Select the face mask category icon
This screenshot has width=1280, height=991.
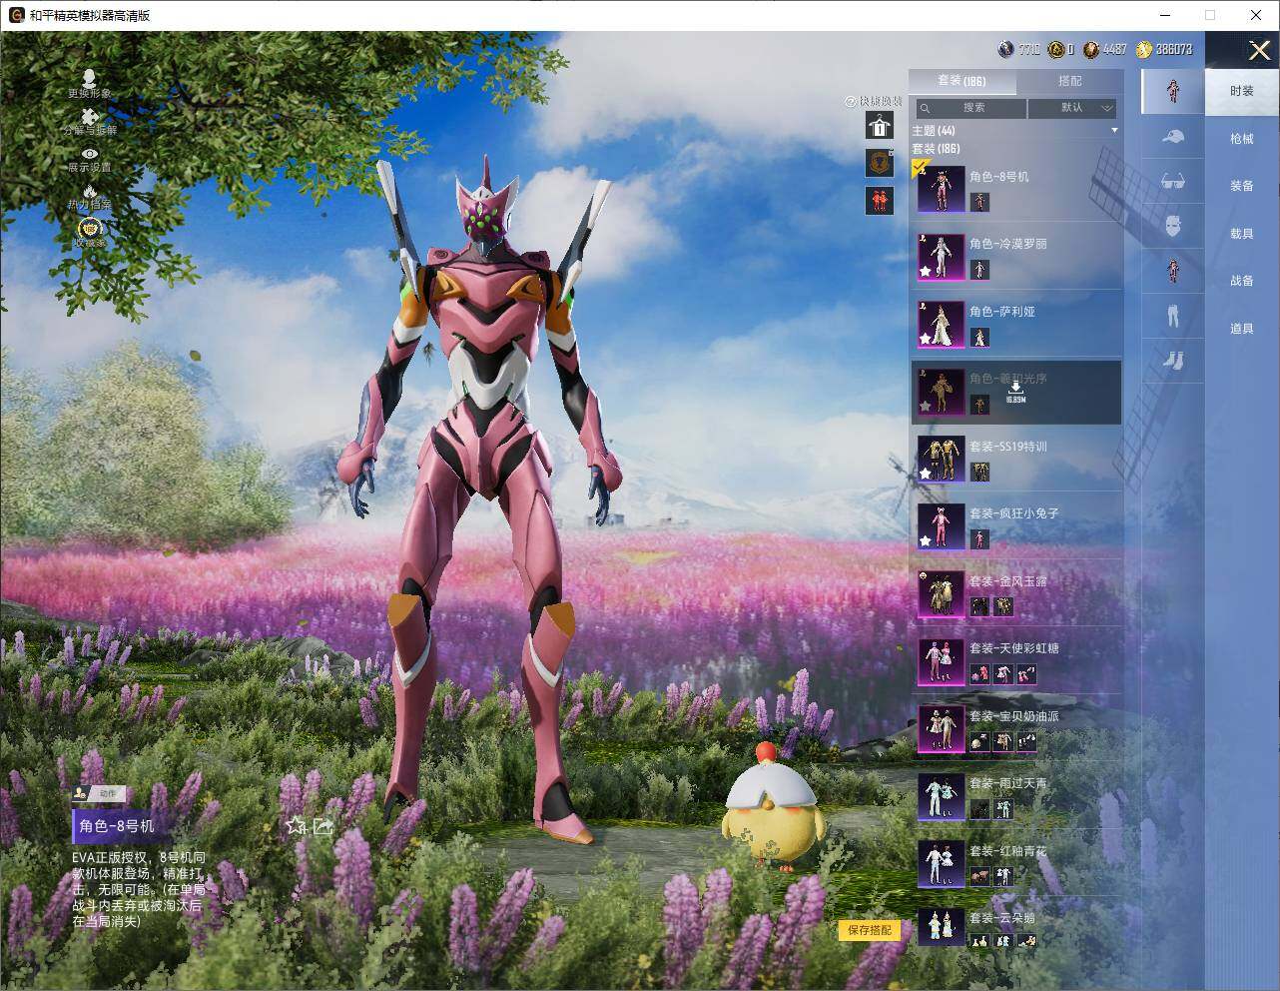(1173, 226)
